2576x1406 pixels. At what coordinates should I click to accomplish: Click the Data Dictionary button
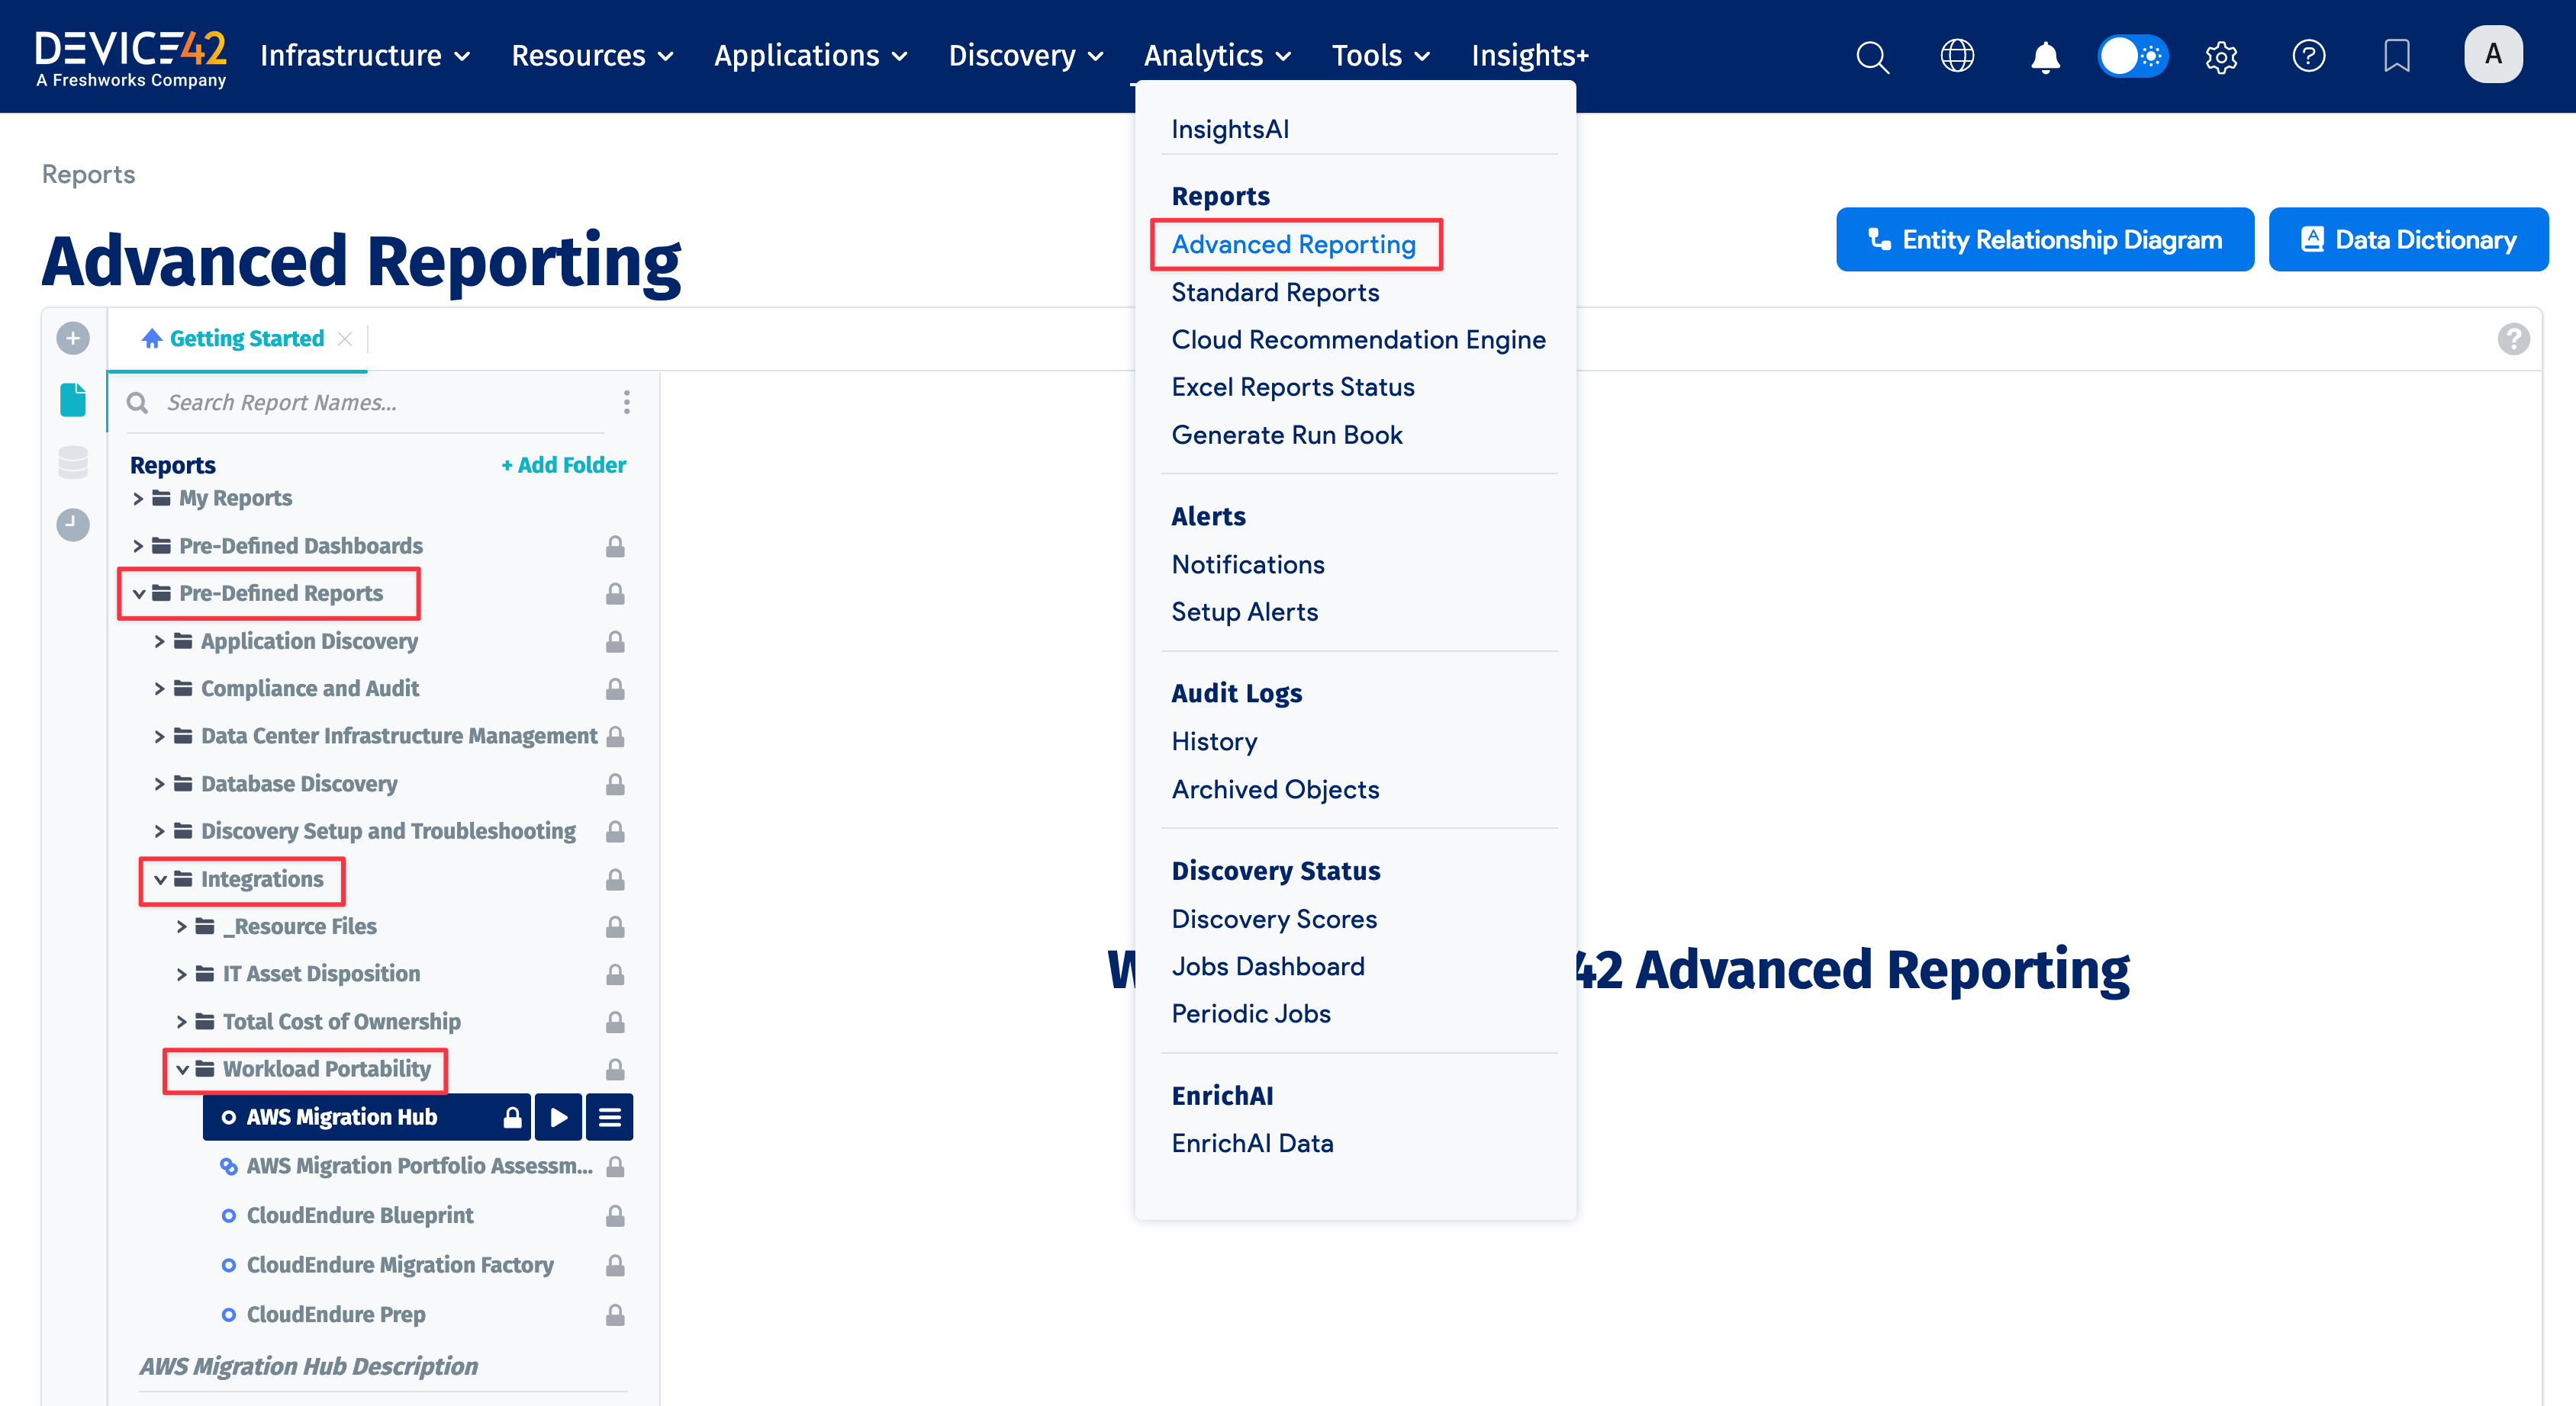(x=2408, y=240)
